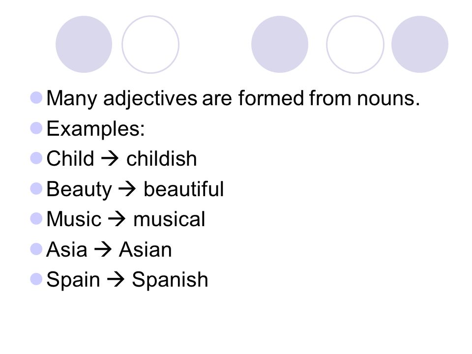The width and height of the screenshot is (472, 354).
Task: Click the word beautiful
Action: tap(183, 189)
